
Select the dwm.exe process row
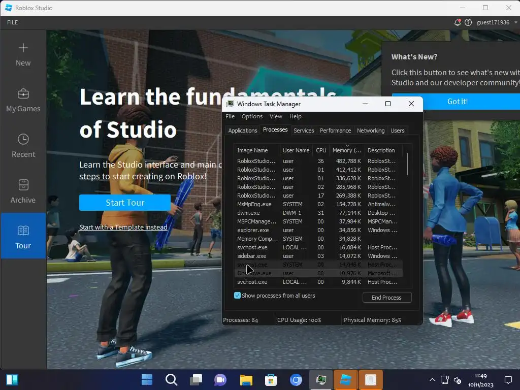pyautogui.click(x=318, y=213)
